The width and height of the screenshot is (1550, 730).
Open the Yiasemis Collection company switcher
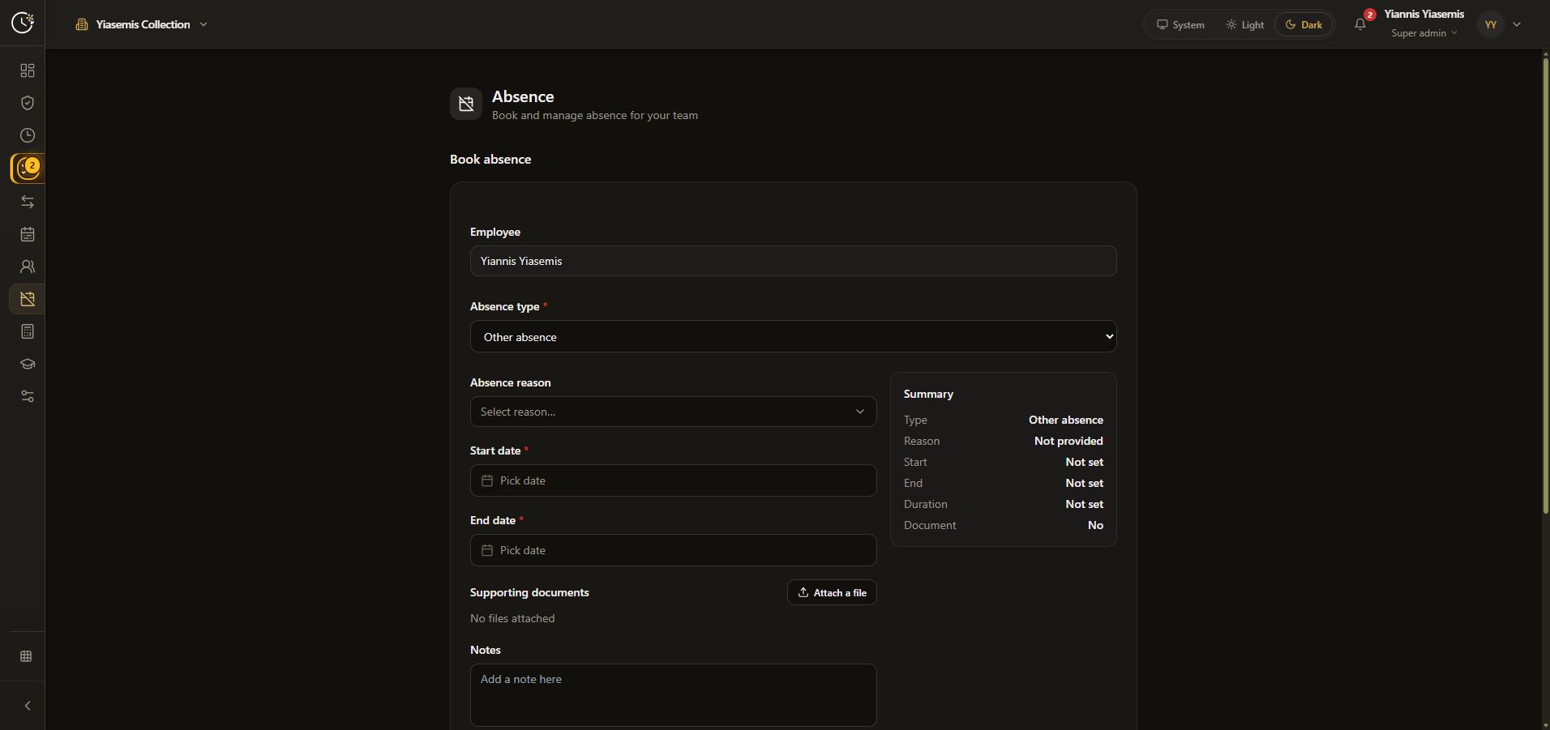[141, 24]
